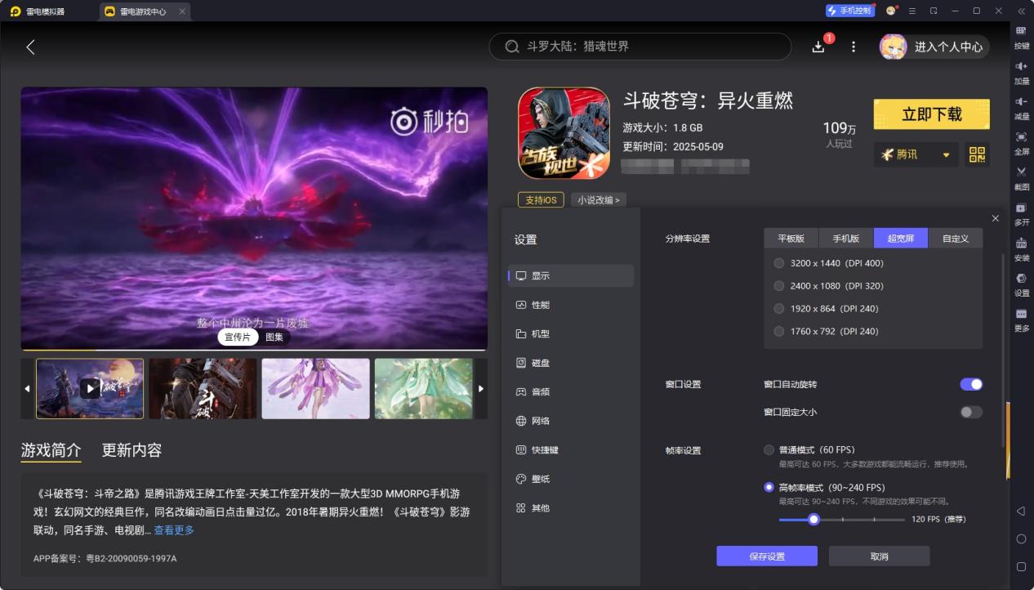
Task: Click the search box 斗罗大陆：猎魂世界
Action: [x=640, y=47]
